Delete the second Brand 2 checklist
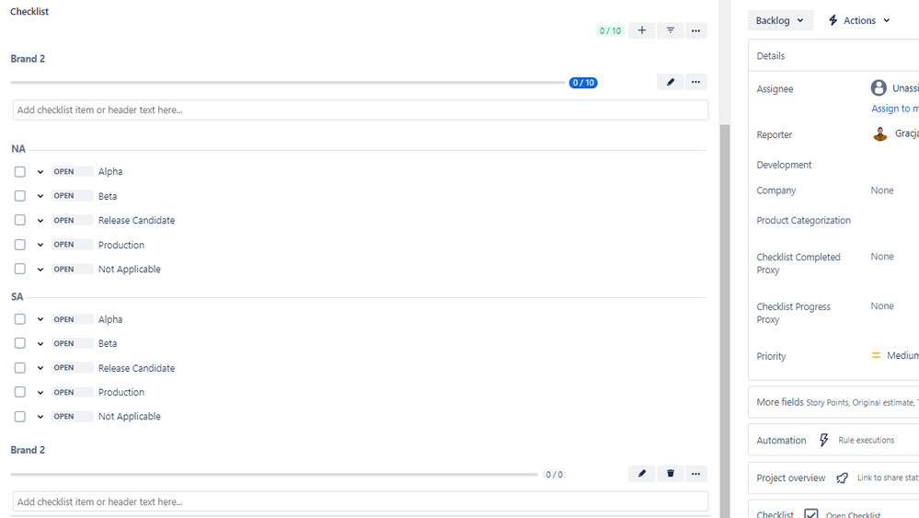The width and height of the screenshot is (919, 518). [x=670, y=474]
